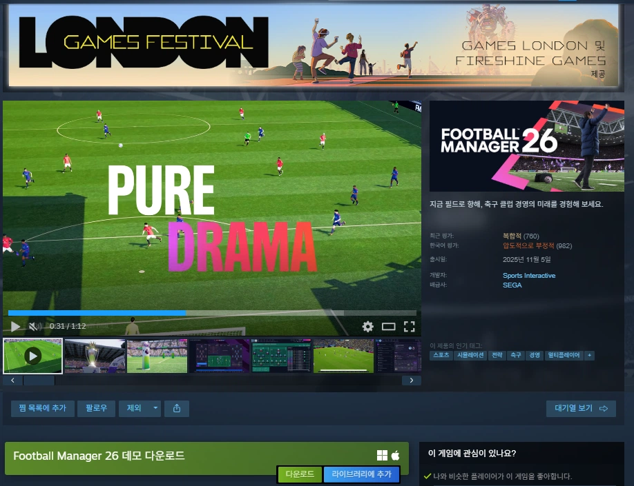
Task: Click the share icon button
Action: [177, 408]
